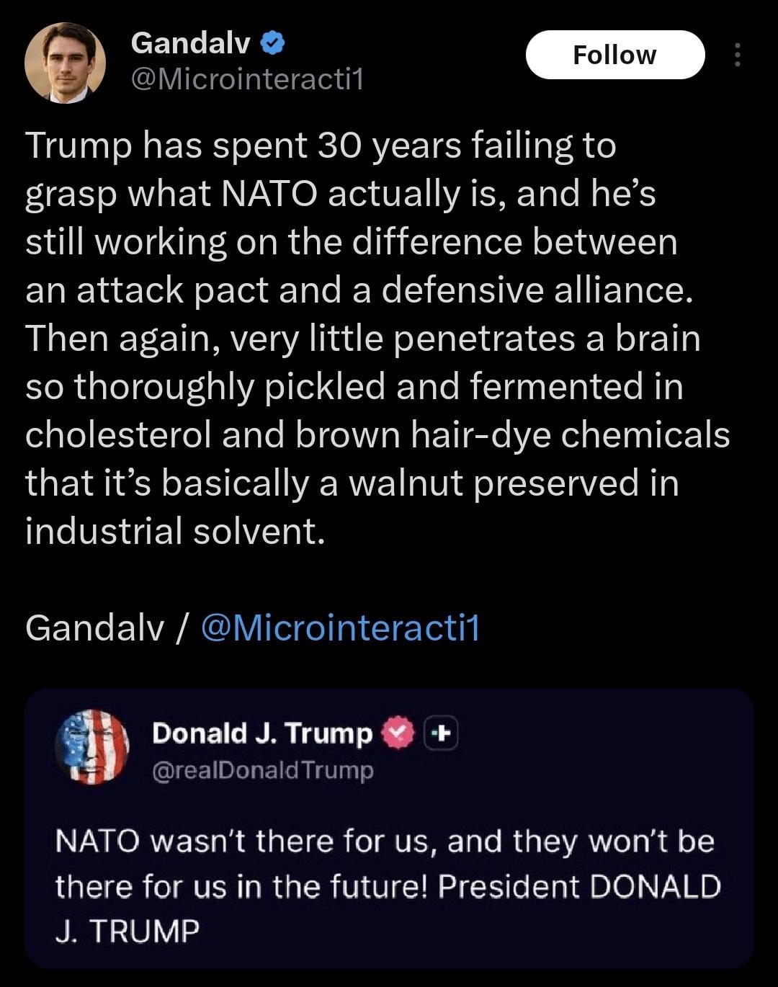Image resolution: width=778 pixels, height=987 pixels.
Task: Open the blue @Microinteracti1 mention link
Action: [x=340, y=628]
